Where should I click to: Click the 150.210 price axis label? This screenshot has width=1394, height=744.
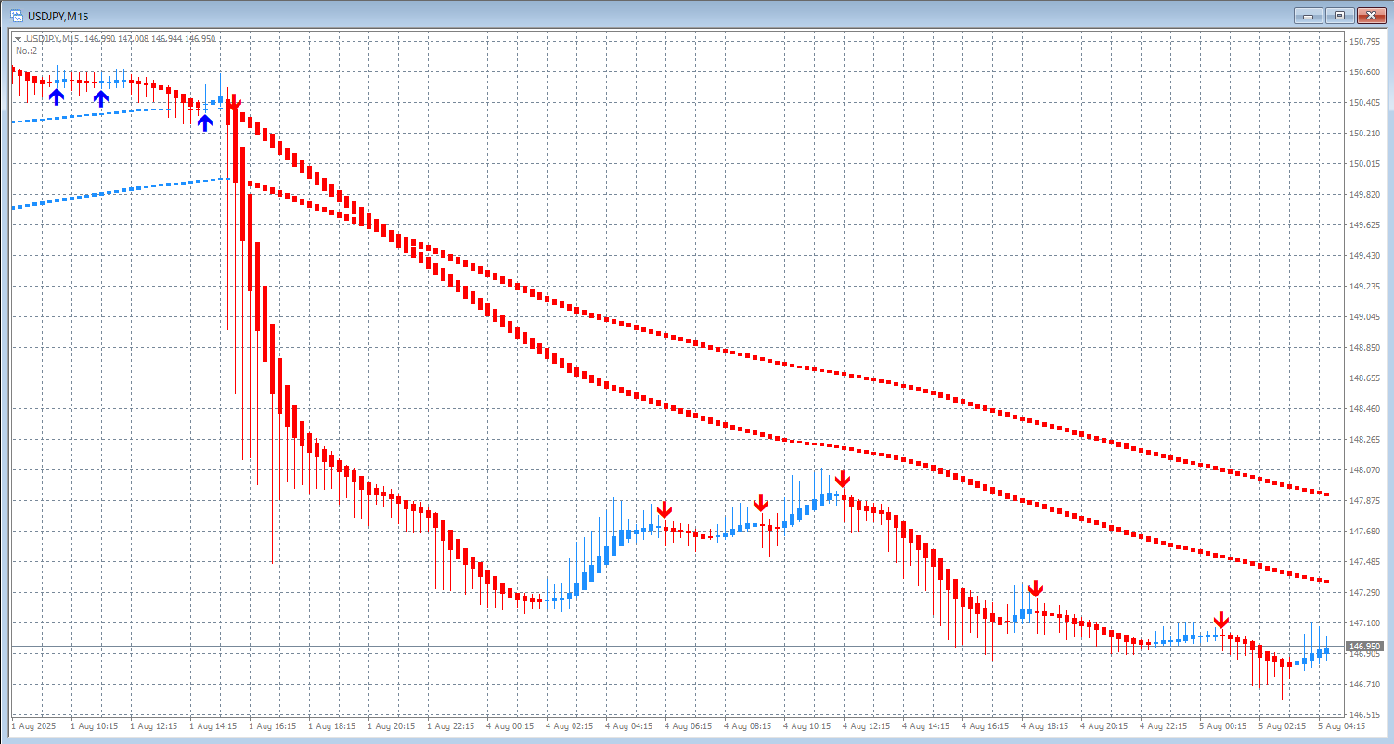point(1364,133)
